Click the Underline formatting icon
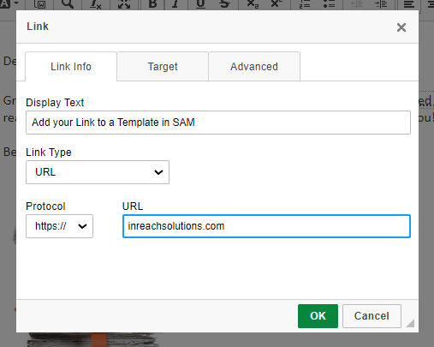The image size is (434, 347). tap(200, 3)
